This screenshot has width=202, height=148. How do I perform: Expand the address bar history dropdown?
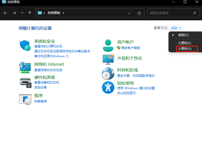pyautogui.click(x=129, y=13)
